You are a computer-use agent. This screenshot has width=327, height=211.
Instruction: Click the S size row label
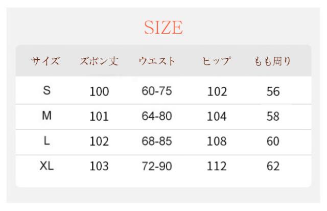pyautogui.click(x=46, y=91)
